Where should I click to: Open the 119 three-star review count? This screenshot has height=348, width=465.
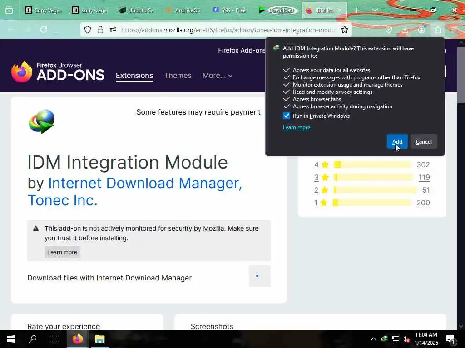[424, 177]
